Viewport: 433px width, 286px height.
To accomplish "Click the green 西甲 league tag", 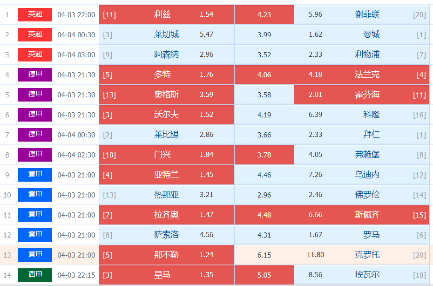I will [35, 275].
